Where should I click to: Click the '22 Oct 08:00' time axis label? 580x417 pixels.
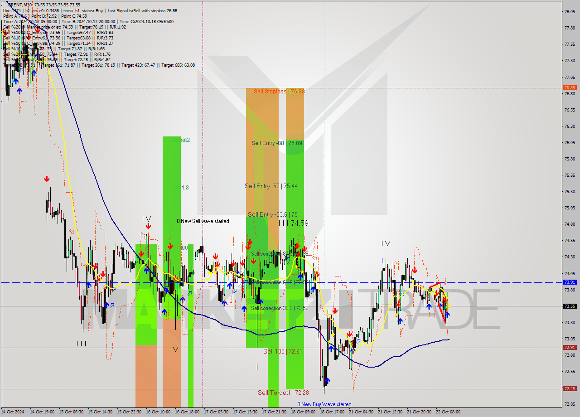point(448,412)
